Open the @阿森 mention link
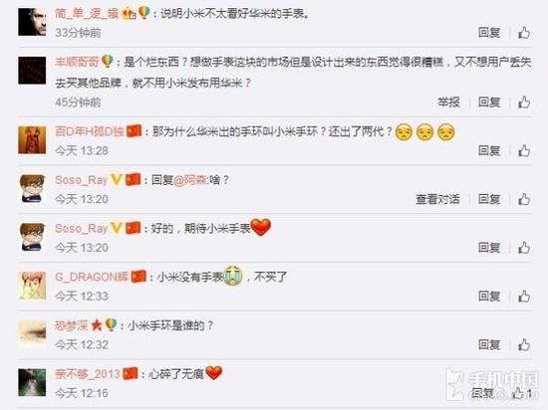548x410 pixels. pyautogui.click(x=190, y=180)
